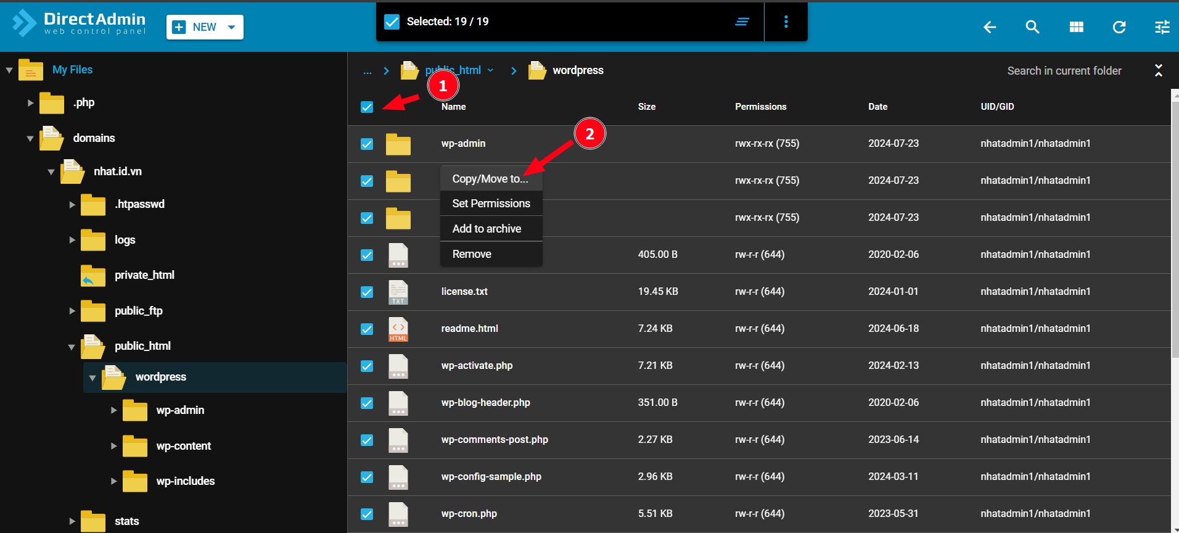Sort by Date column header
The height and width of the screenshot is (533, 1179).
click(x=877, y=107)
